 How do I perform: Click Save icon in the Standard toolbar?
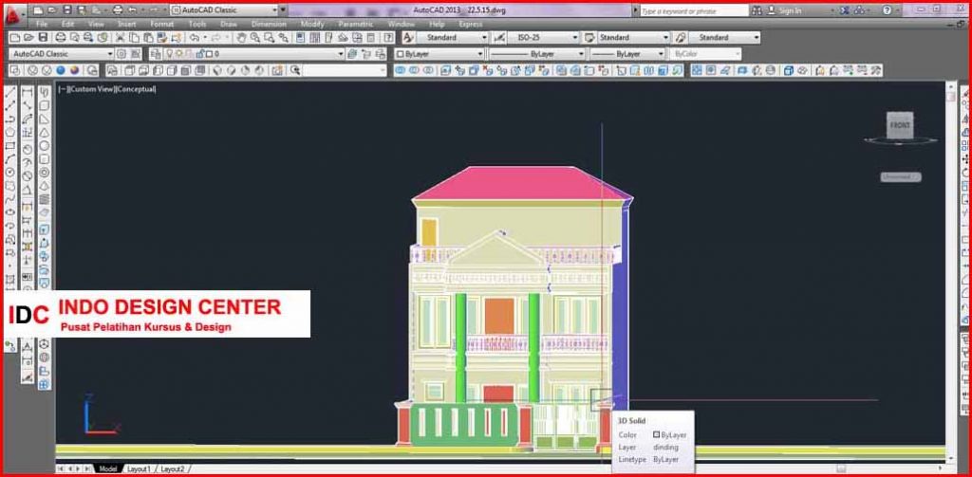click(43, 38)
